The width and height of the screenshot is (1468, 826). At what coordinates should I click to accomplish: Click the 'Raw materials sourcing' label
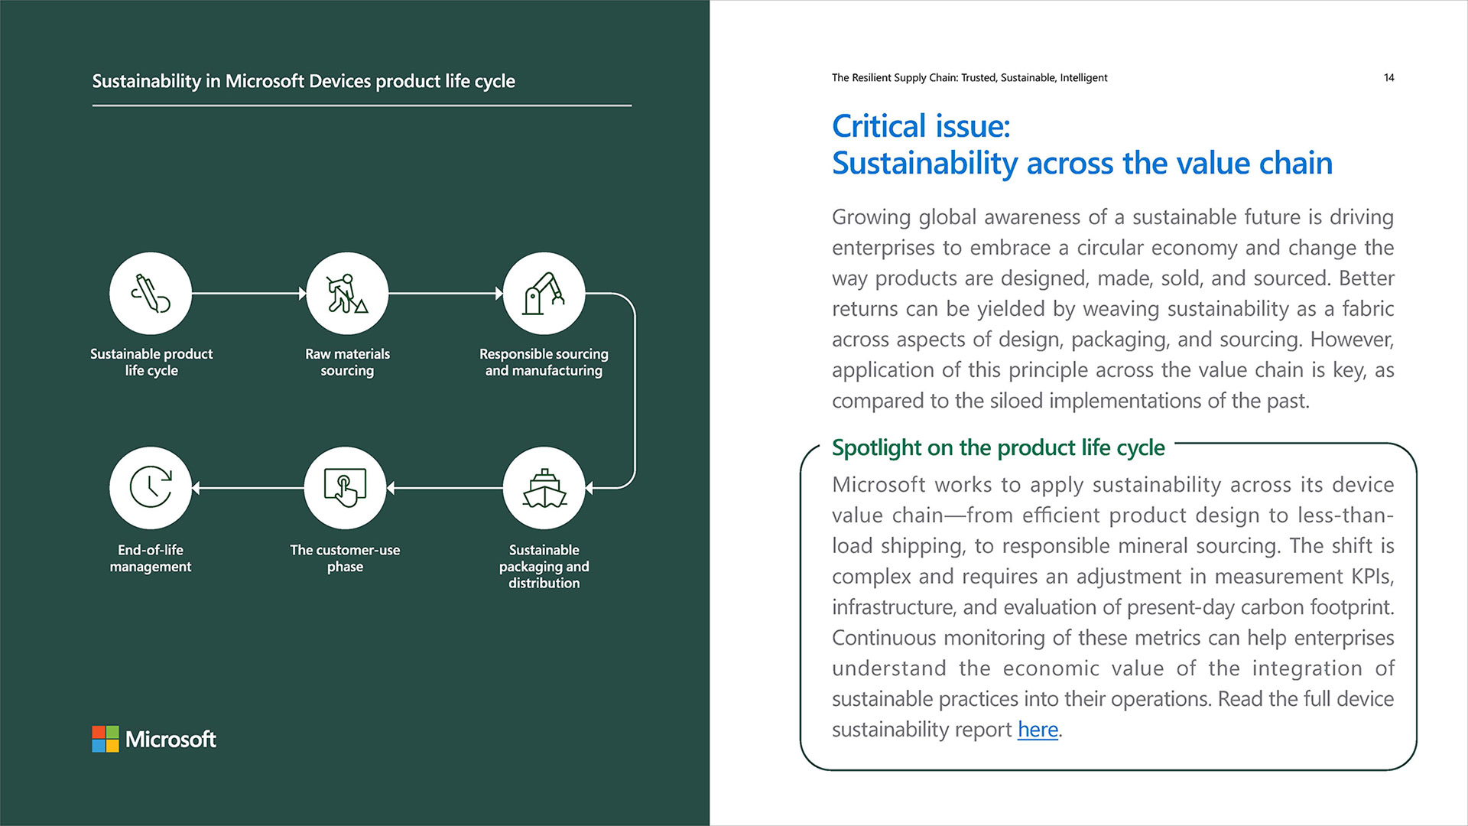click(x=347, y=362)
